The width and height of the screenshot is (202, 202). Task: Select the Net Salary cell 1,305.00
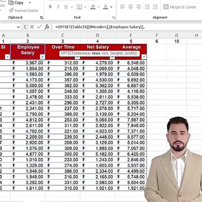coord(98,91)
